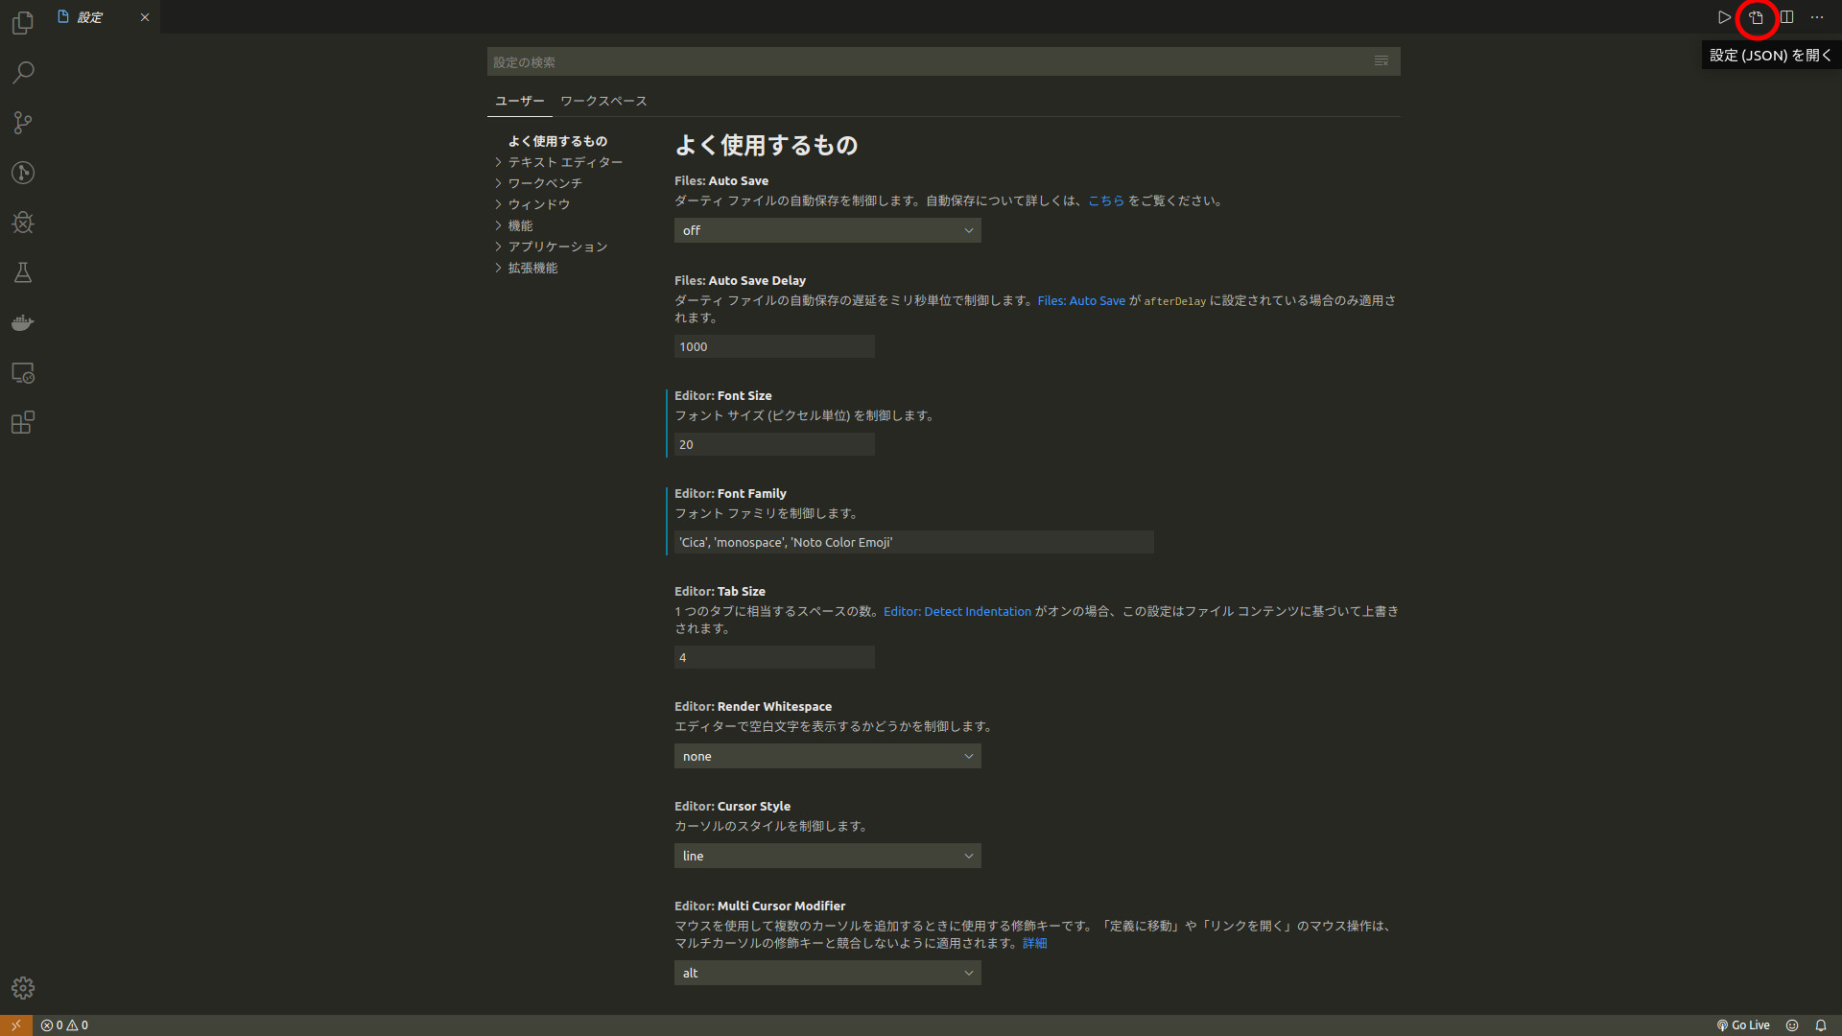Open the Extensions view in the activity bar

tap(23, 423)
